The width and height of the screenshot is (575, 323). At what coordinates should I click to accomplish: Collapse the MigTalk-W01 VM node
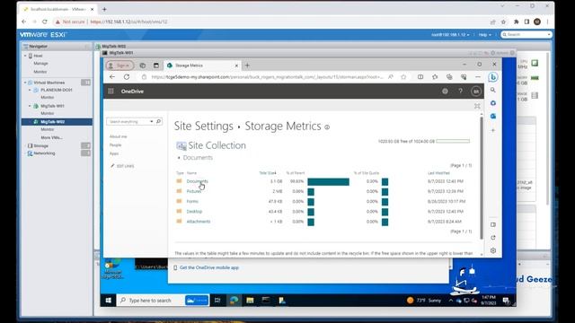coord(30,106)
